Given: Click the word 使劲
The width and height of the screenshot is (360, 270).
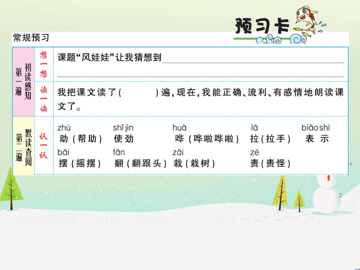Looking at the screenshot, I should click(x=124, y=139).
